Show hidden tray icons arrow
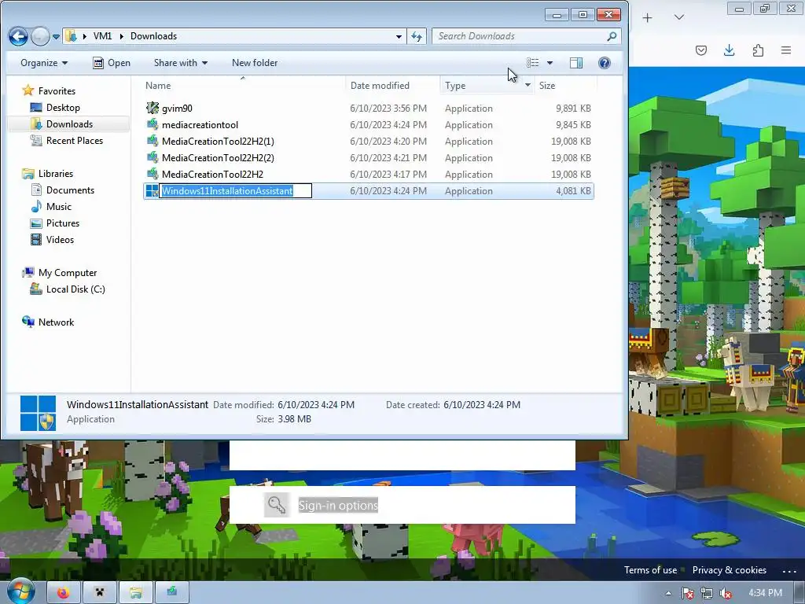 pyautogui.click(x=668, y=593)
